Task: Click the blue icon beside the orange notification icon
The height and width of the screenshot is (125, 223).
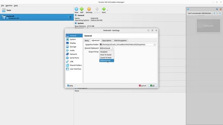Action: pyautogui.click(x=217, y=9)
